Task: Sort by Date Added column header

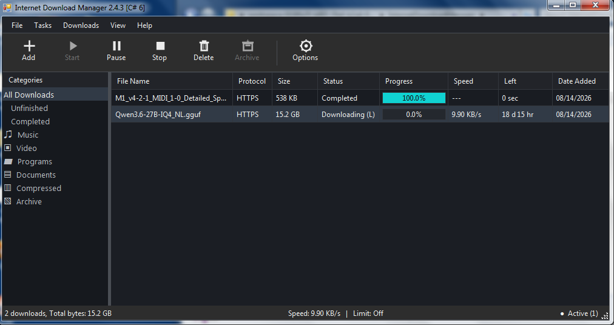Action: 581,81
